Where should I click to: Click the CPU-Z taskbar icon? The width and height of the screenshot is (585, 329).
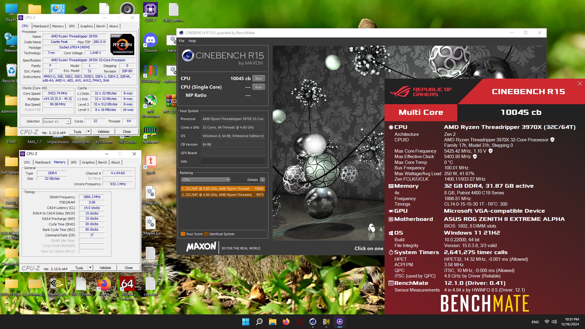click(339, 322)
